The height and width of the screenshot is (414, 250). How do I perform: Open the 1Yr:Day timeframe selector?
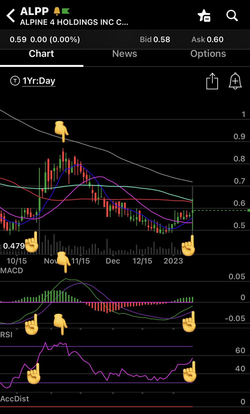39,81
